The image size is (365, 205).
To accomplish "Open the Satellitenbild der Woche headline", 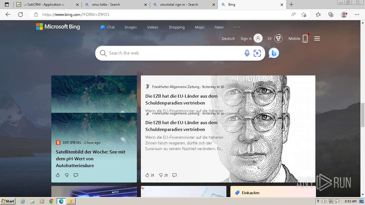I will [91, 159].
